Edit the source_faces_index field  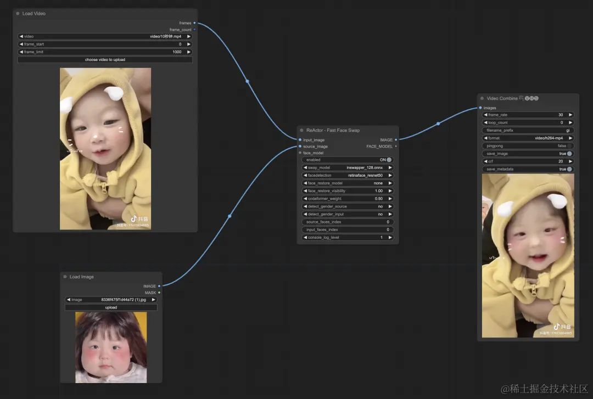pos(348,222)
